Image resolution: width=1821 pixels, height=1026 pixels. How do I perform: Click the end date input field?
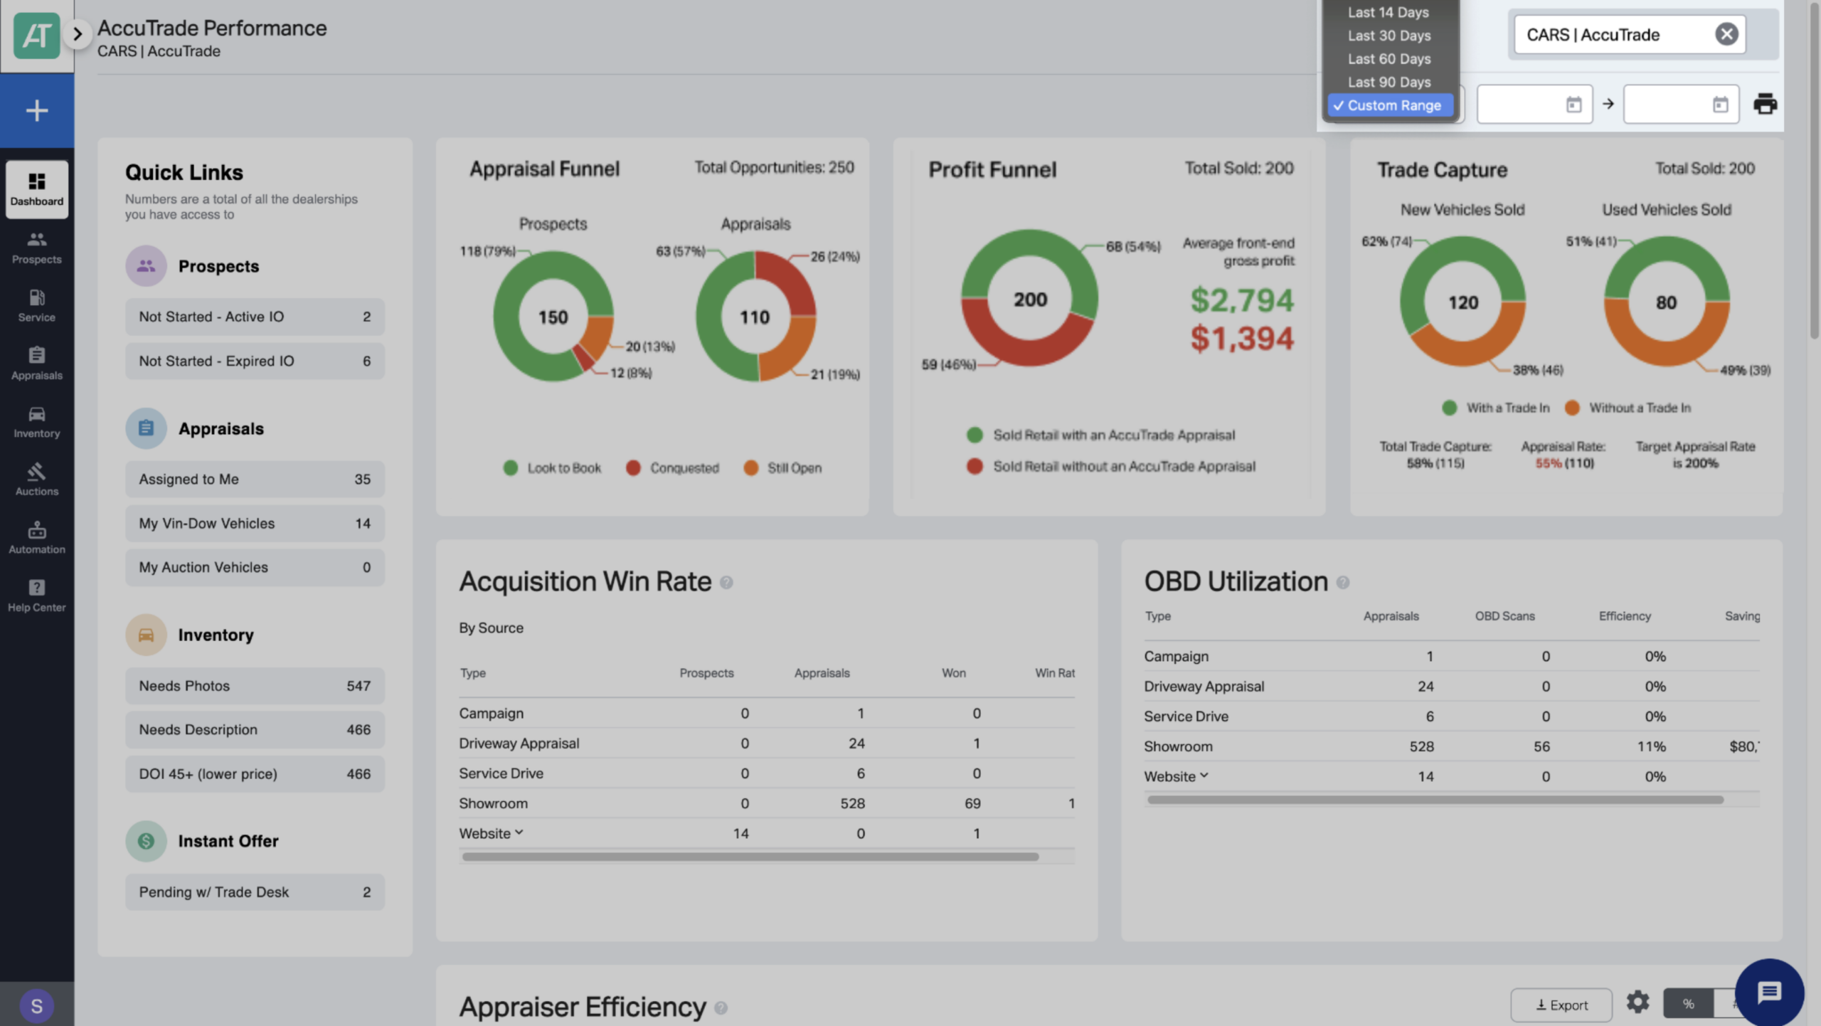1681,105
